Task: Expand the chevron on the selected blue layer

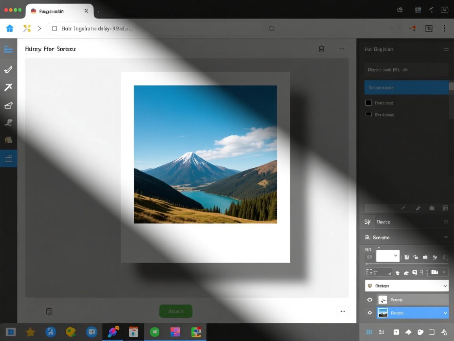Action: (x=445, y=313)
